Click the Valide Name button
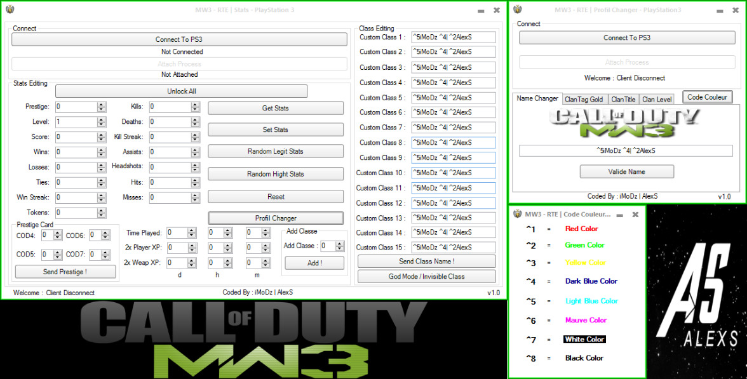The image size is (747, 379). (626, 171)
